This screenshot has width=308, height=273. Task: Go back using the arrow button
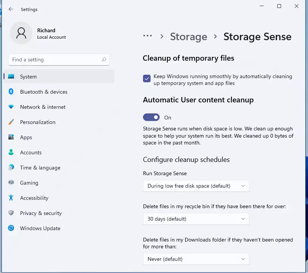tap(10, 9)
